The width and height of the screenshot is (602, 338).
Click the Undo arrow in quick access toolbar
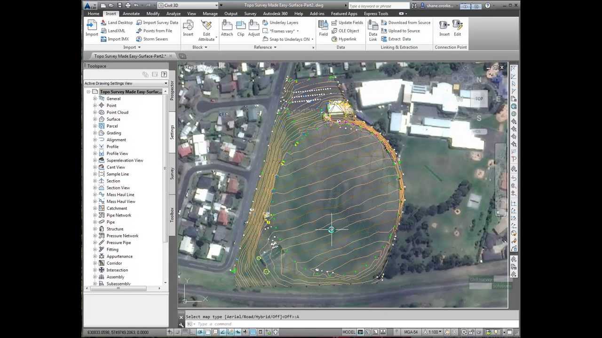[x=136, y=5]
